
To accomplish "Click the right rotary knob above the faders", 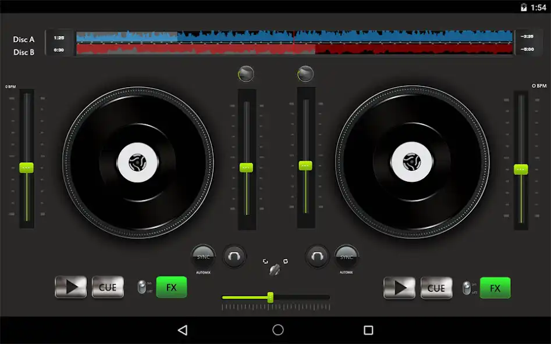I will (305, 74).
